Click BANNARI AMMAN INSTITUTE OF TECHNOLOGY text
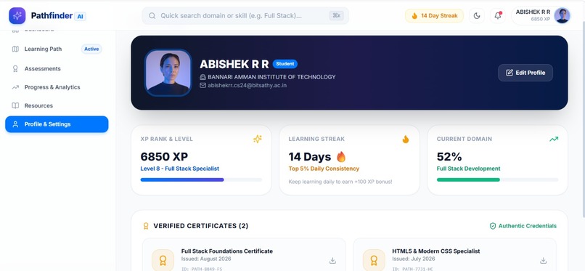This screenshot has width=585, height=271. (271, 77)
